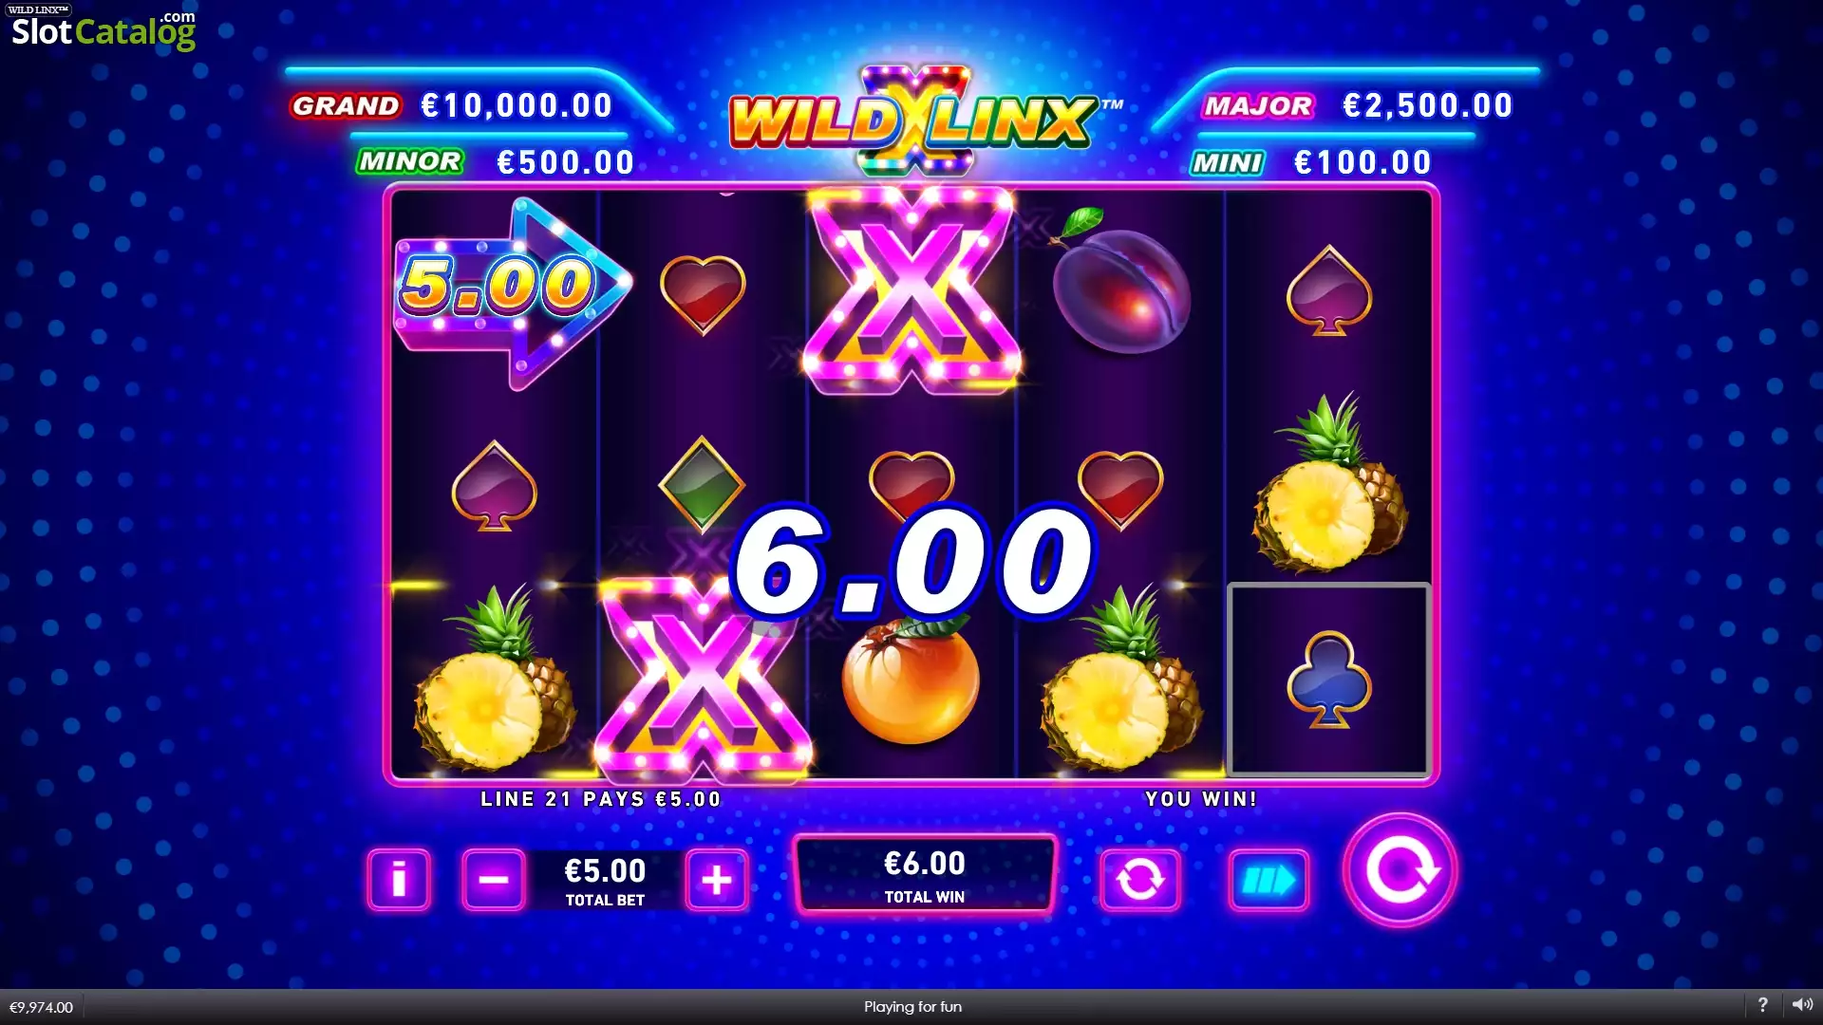
Task: Click the SlotCatalog.com logo
Action: 103,28
